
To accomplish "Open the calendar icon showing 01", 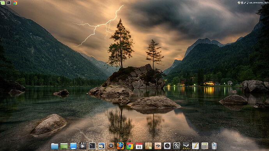I will (139, 146).
